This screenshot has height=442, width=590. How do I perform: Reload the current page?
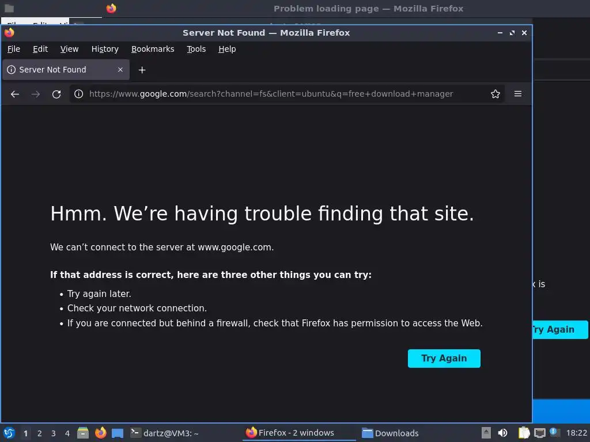(56, 94)
